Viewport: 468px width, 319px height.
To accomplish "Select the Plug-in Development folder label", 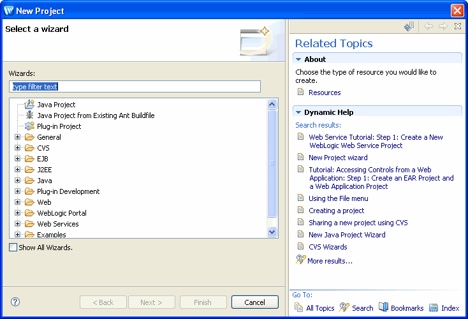I will [68, 191].
